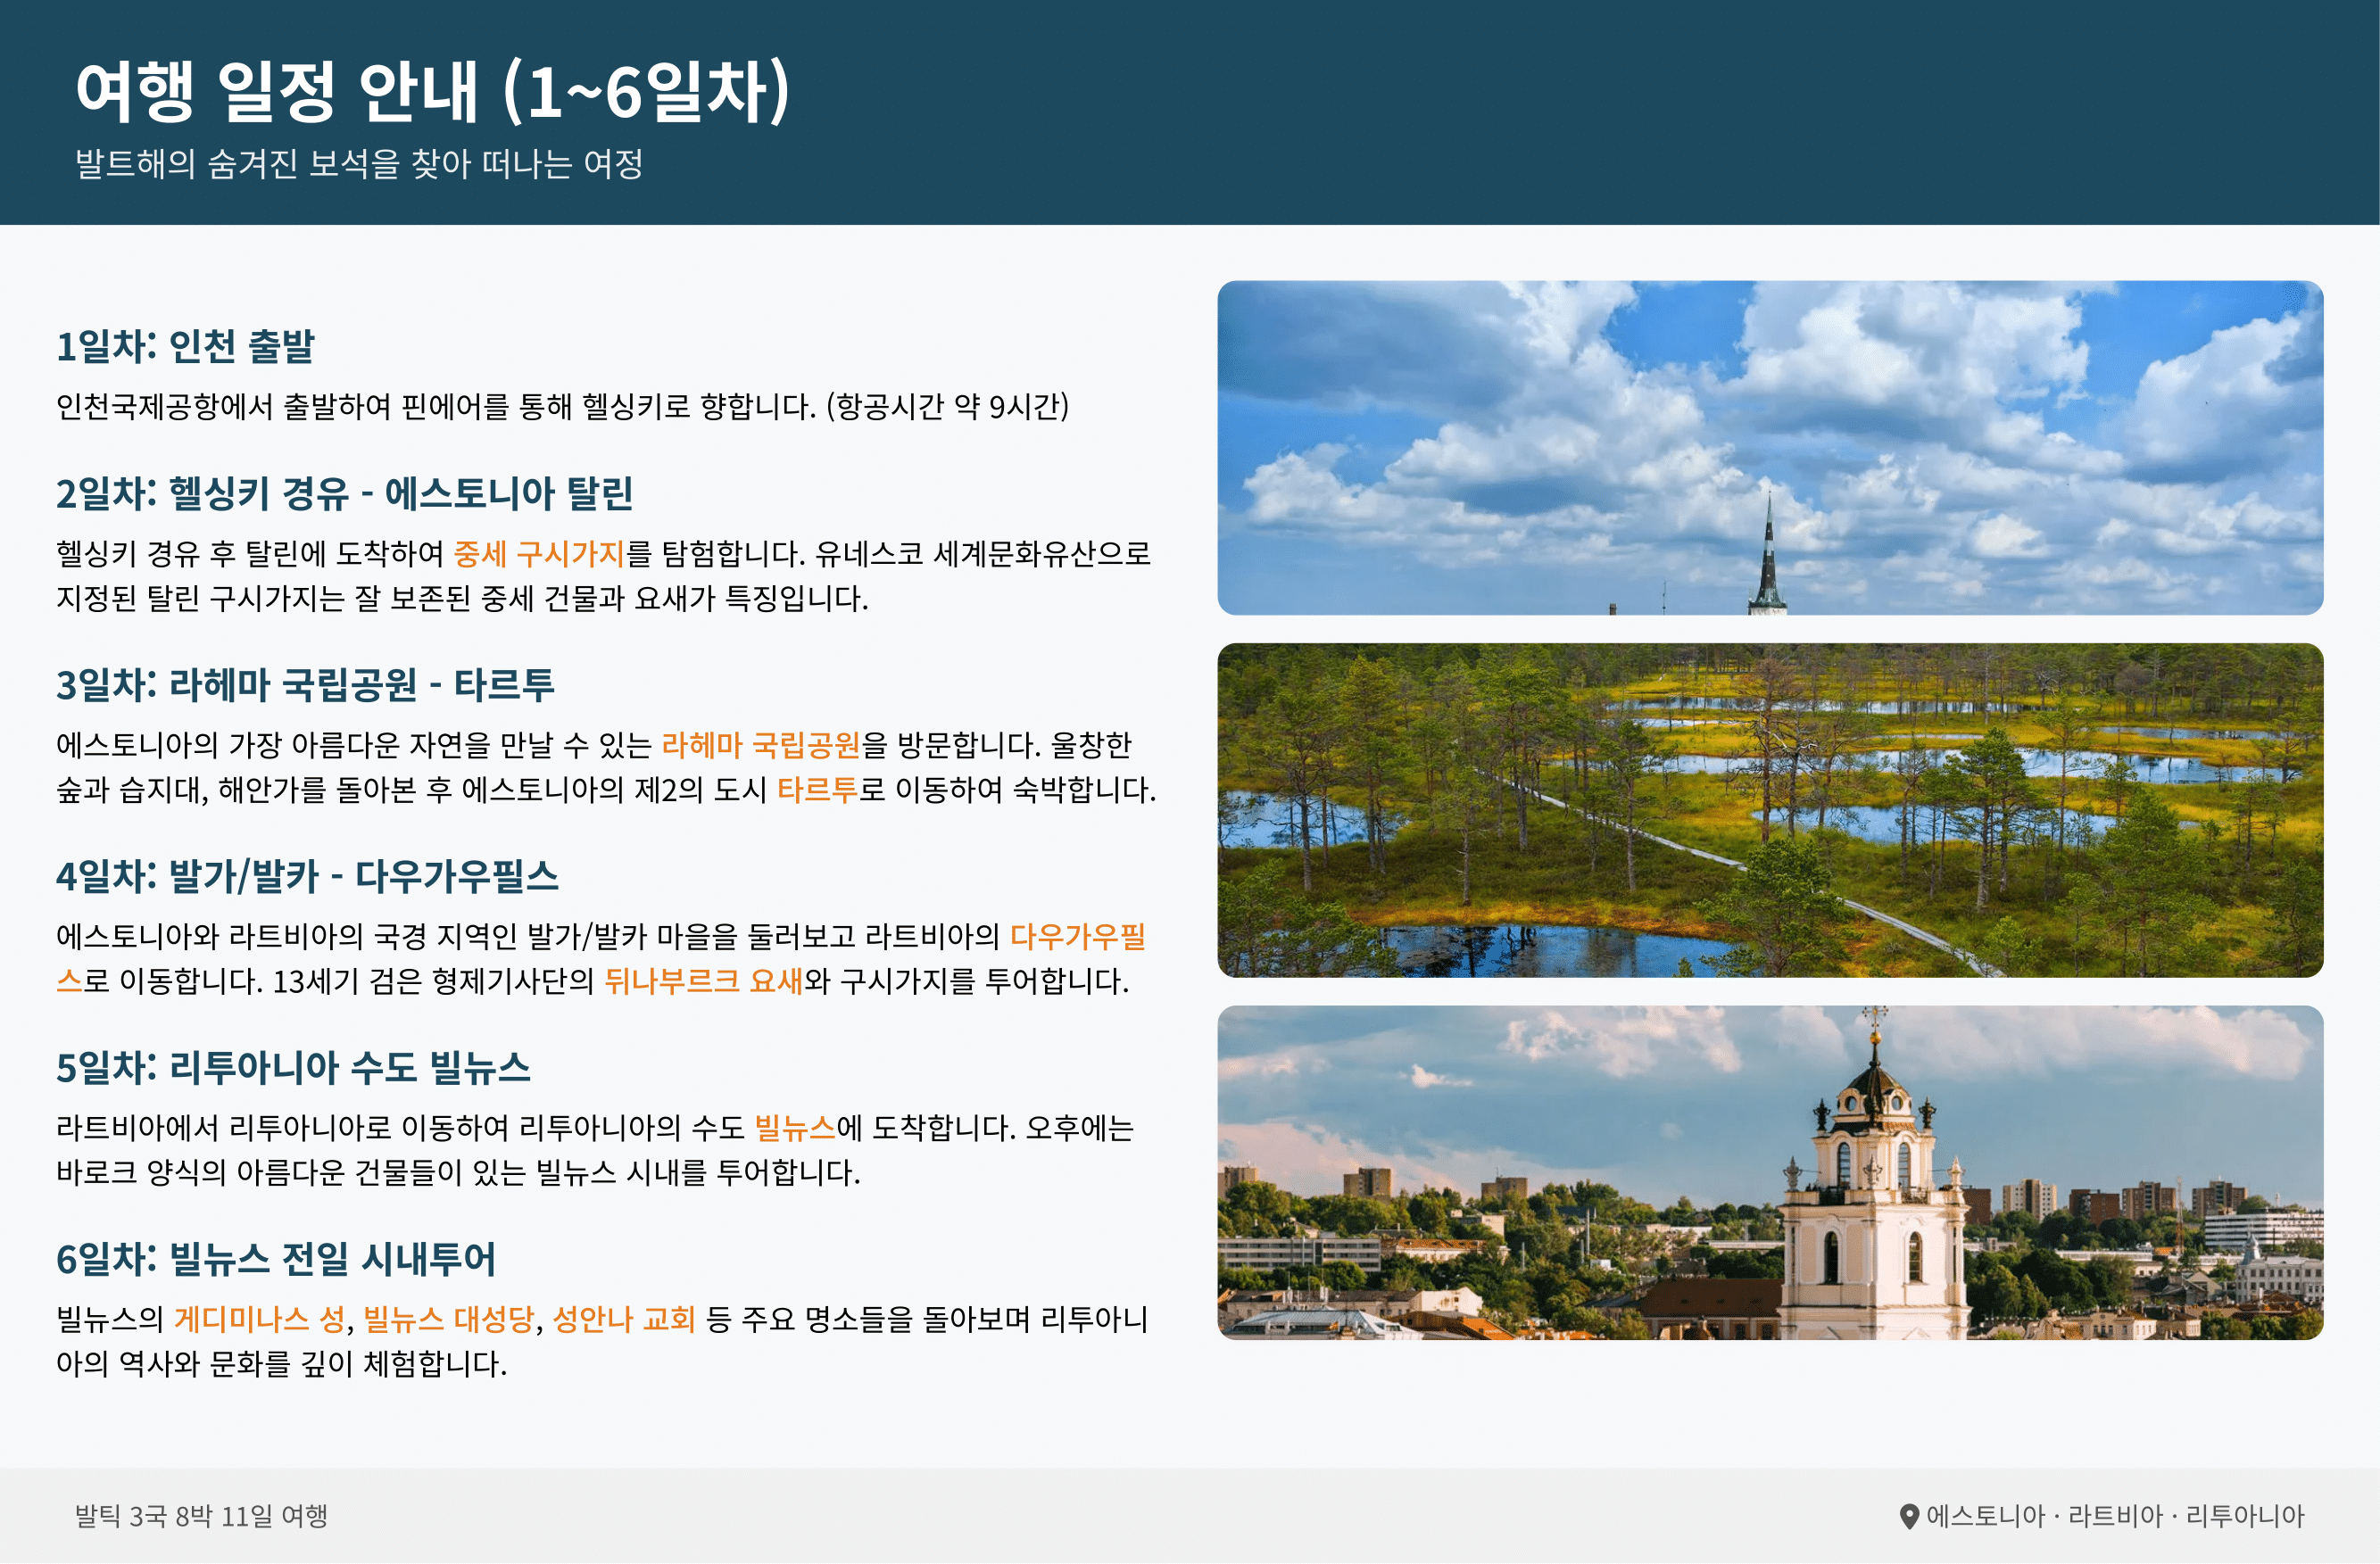Click the highlighted '타르투' text in the paragraph

817,790
